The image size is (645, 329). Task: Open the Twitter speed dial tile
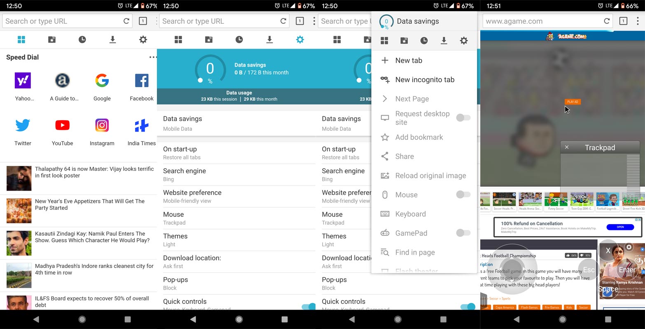[x=23, y=131]
